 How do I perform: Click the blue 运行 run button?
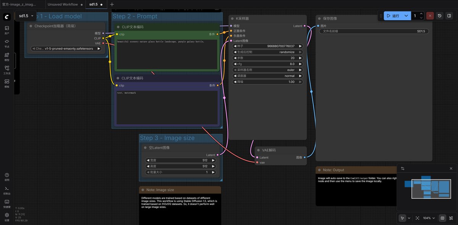(392, 16)
